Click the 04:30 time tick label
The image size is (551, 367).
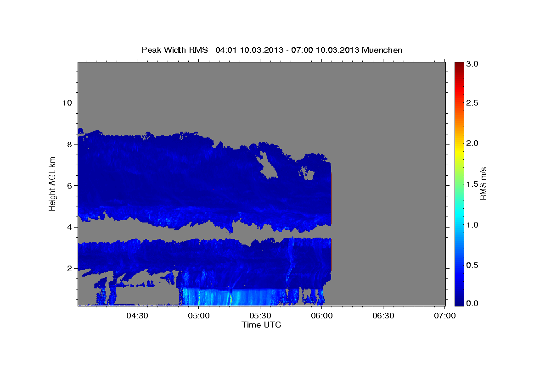pyautogui.click(x=137, y=316)
